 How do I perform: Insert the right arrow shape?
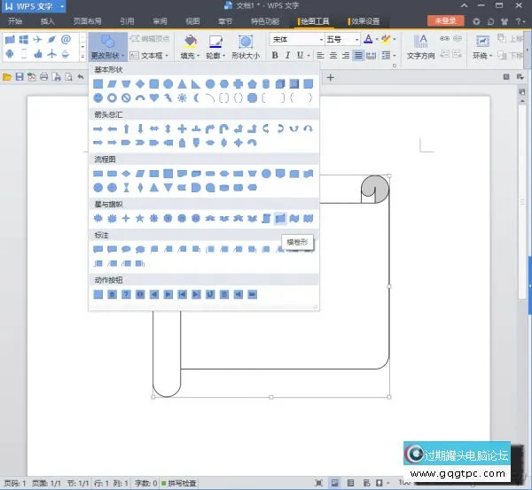pyautogui.click(x=98, y=128)
